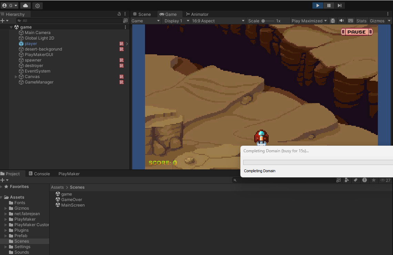Click the PAUSE button in the game
The height and width of the screenshot is (255, 393).
pyautogui.click(x=356, y=32)
